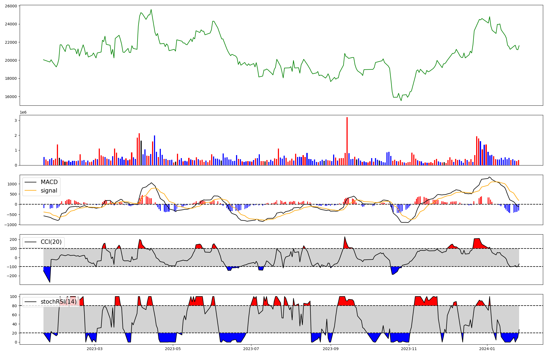Screen dimensions: 547x355
Task: Click the 2024-01 x-axis date label
Action: tap(487, 349)
